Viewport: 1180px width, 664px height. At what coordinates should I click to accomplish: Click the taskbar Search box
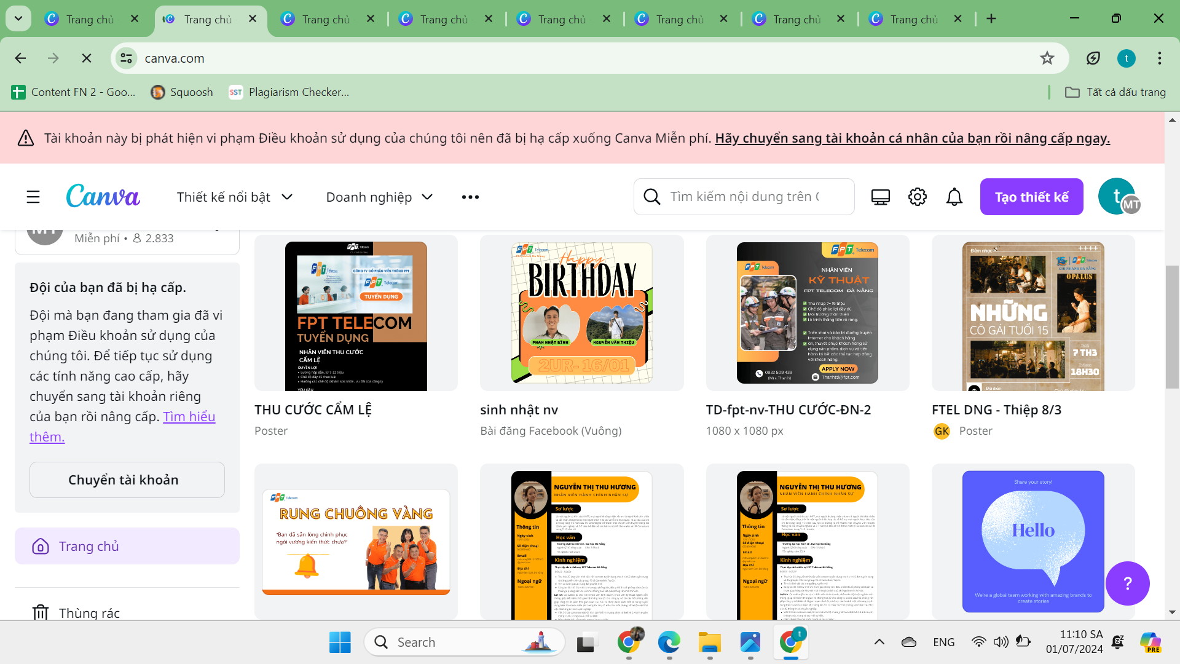pyautogui.click(x=465, y=642)
